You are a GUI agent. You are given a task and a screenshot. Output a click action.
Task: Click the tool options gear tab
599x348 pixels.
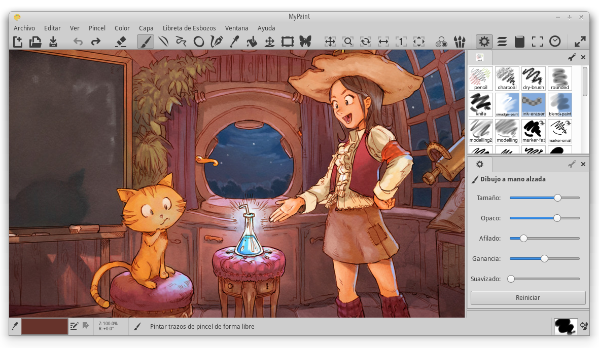(480, 164)
